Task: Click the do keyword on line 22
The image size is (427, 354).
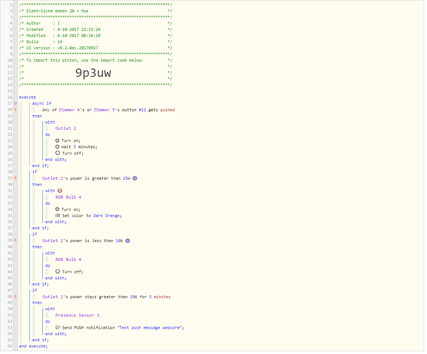Action: coord(47,134)
